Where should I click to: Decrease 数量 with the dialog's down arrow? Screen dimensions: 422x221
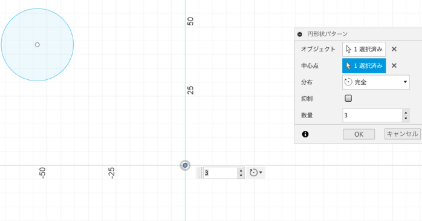tap(406, 119)
